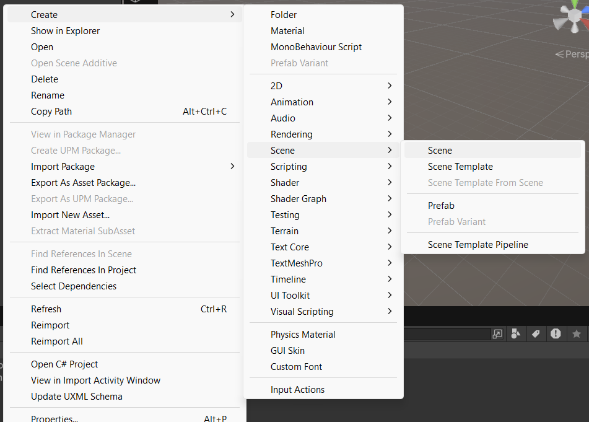The height and width of the screenshot is (422, 589).
Task: Choose Update UXML Schema
Action: tap(124, 397)
